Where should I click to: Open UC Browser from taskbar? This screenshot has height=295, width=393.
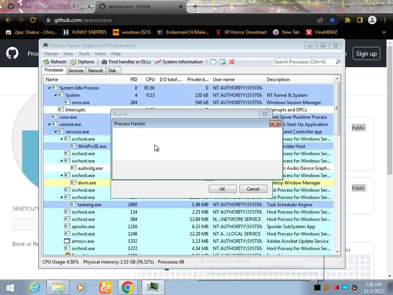point(105,287)
